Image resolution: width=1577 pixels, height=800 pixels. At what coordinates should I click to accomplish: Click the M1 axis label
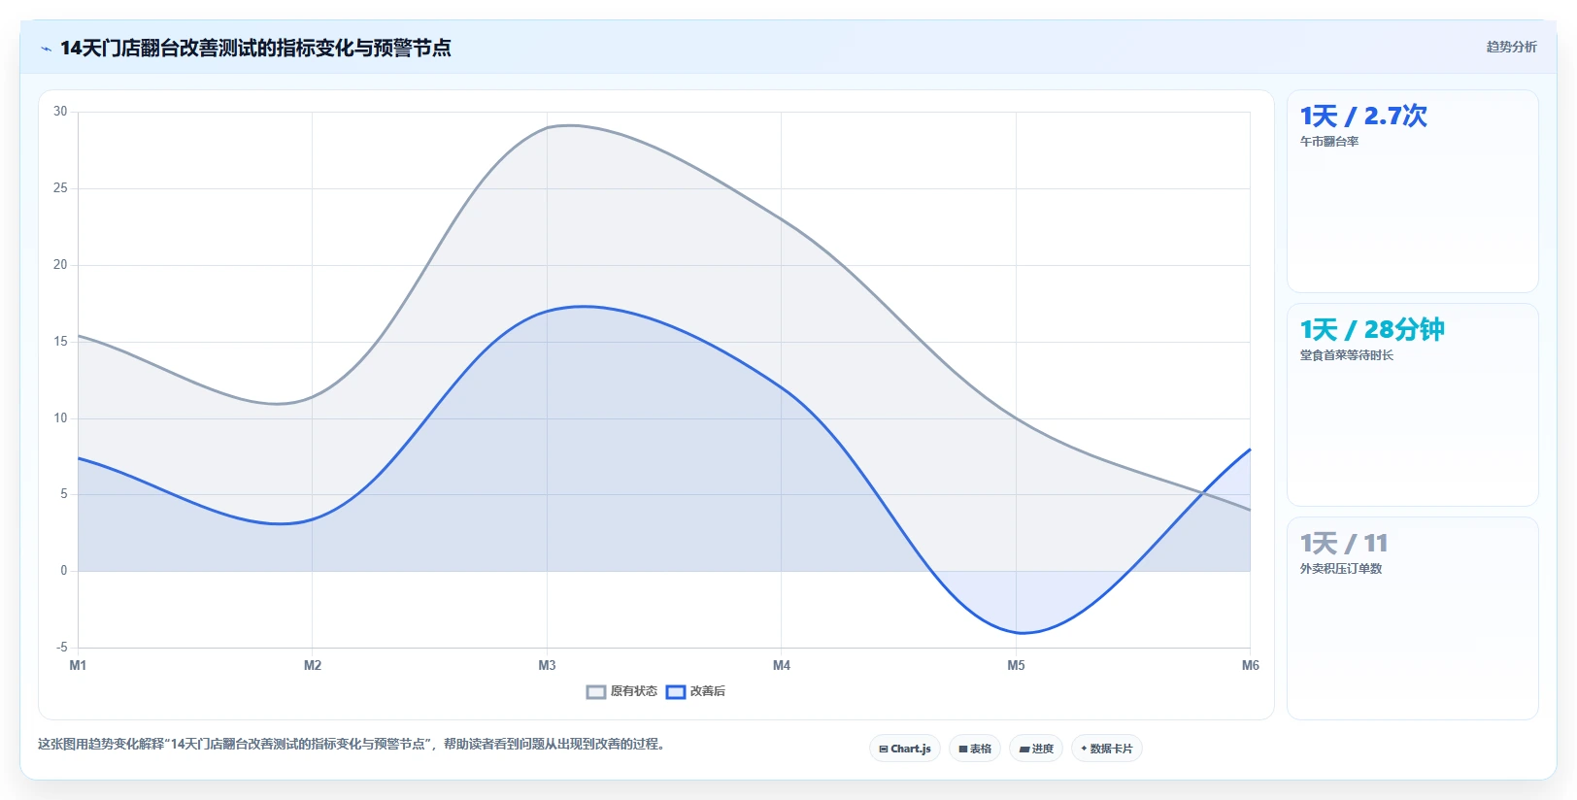78,665
